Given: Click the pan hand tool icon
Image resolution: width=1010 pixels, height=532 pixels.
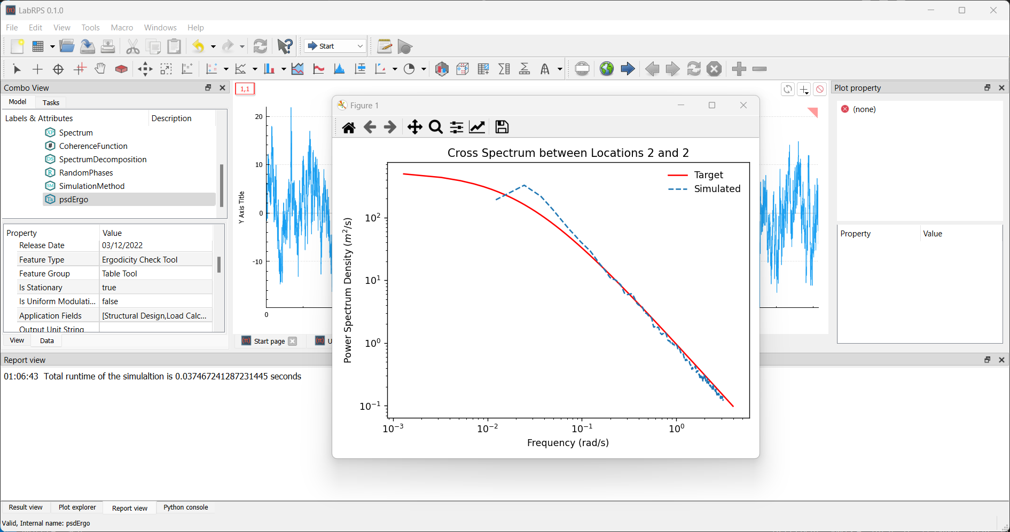Looking at the screenshot, I should coord(100,69).
